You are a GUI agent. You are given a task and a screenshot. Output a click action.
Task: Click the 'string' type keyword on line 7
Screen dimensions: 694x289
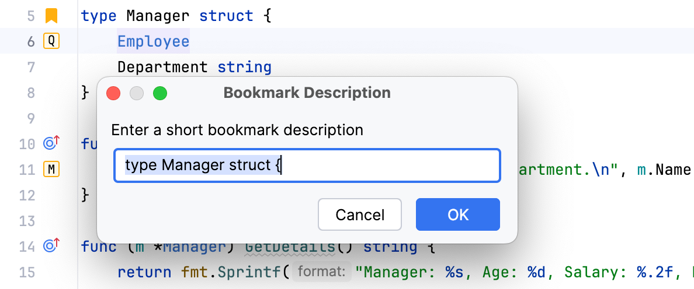point(244,67)
